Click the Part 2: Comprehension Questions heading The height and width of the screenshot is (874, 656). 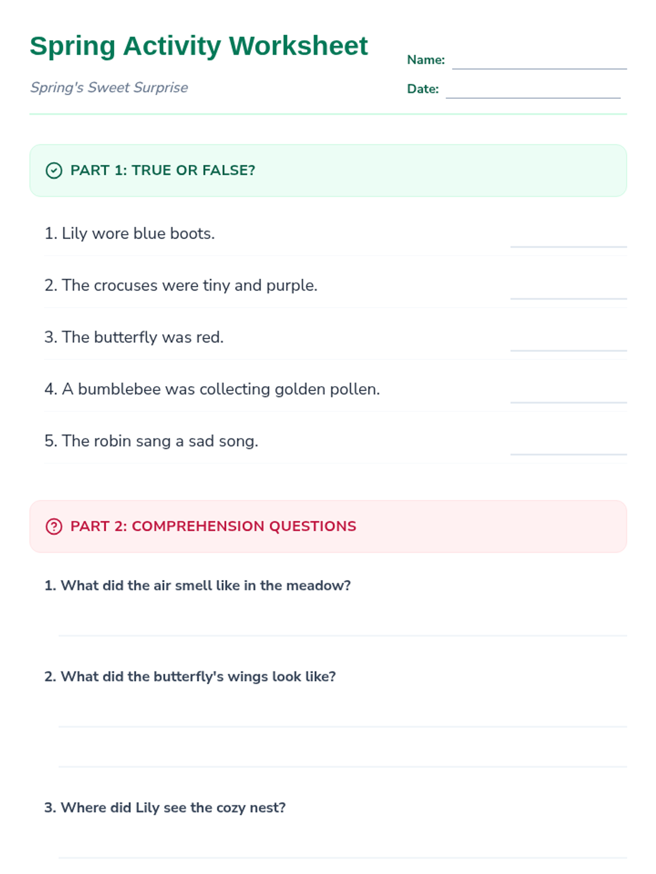[x=213, y=526]
